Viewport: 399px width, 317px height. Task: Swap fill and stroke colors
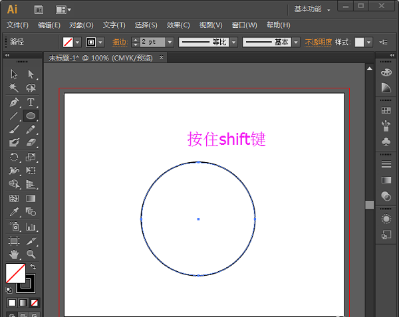(x=33, y=266)
